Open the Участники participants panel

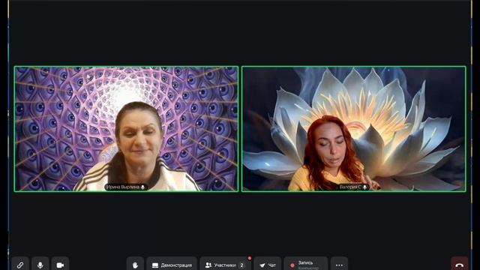(x=225, y=264)
